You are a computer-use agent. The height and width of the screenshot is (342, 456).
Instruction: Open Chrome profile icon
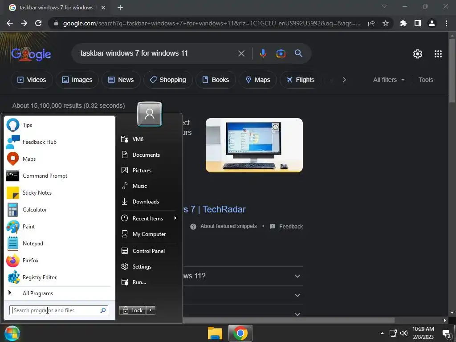[432, 23]
